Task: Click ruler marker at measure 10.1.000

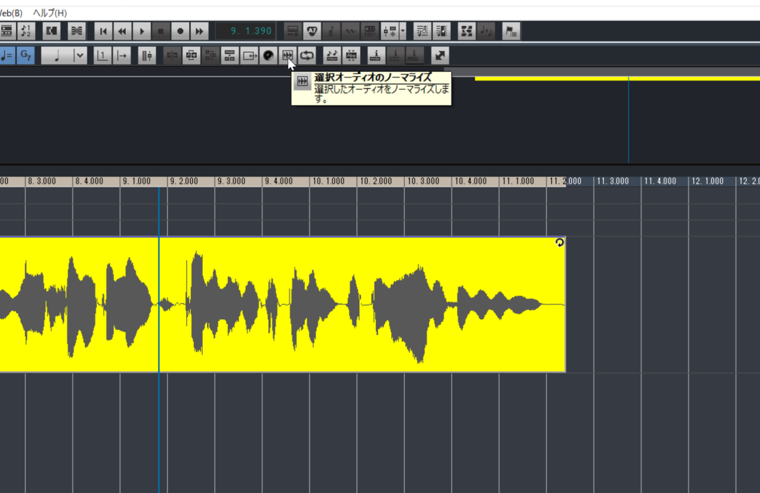Action: tap(328, 181)
